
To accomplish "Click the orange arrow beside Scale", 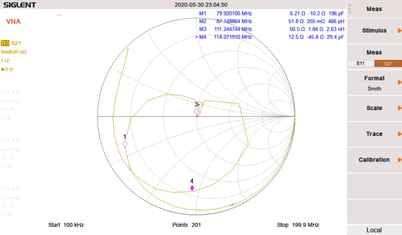I will click(399, 108).
